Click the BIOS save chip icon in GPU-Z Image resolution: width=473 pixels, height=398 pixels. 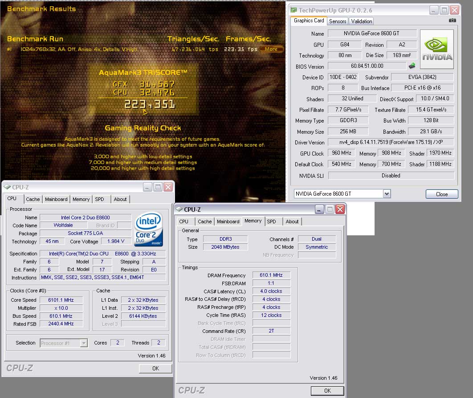coord(412,66)
